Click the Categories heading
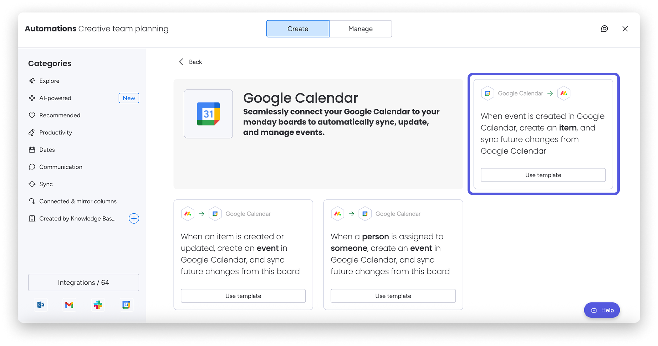This screenshot has height=346, width=658. (50, 63)
